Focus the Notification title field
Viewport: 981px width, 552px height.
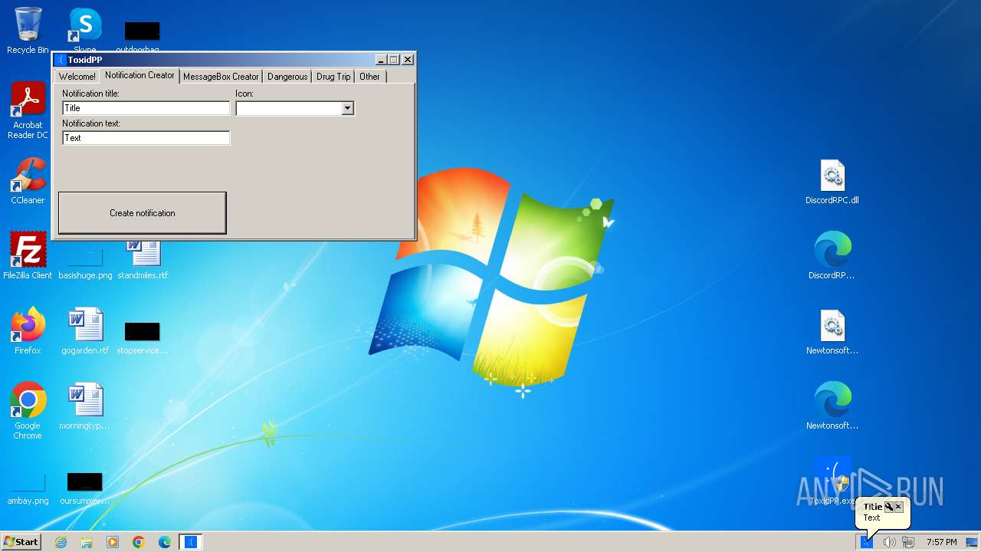click(146, 108)
